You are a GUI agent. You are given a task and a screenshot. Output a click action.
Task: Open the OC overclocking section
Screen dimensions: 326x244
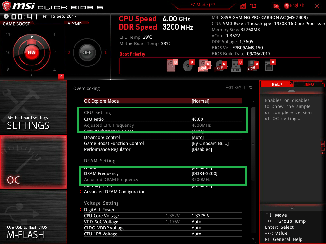click(33, 162)
